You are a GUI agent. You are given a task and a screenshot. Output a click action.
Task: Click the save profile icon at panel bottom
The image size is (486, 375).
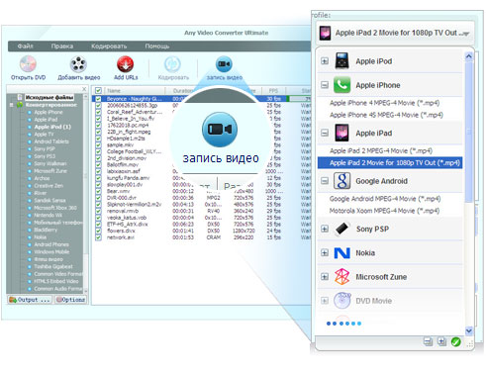tap(428, 341)
